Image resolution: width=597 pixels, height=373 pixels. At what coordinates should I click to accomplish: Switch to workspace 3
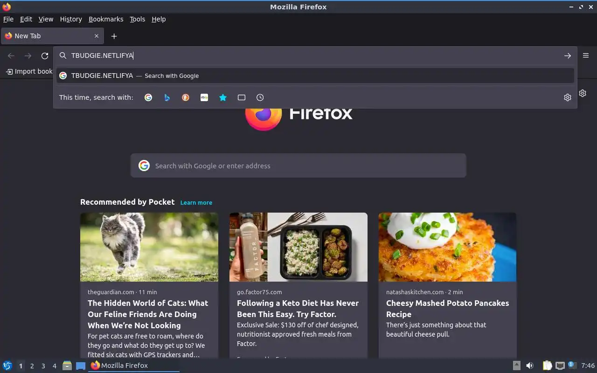(x=43, y=366)
